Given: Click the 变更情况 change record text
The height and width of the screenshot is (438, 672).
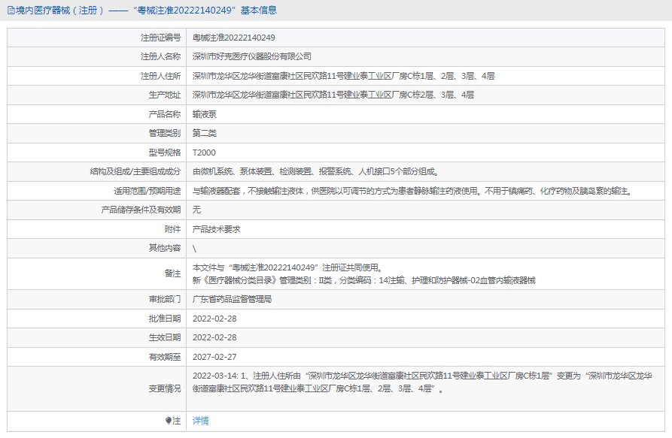Looking at the screenshot, I should [421, 382].
